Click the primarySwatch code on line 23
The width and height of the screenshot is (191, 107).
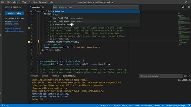63,42
